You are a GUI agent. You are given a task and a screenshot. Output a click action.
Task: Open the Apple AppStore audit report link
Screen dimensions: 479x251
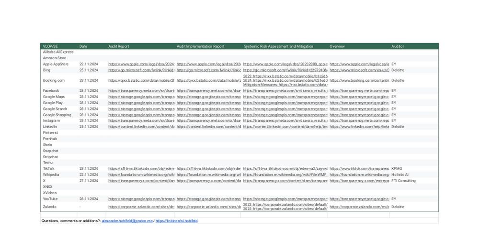[x=141, y=64]
